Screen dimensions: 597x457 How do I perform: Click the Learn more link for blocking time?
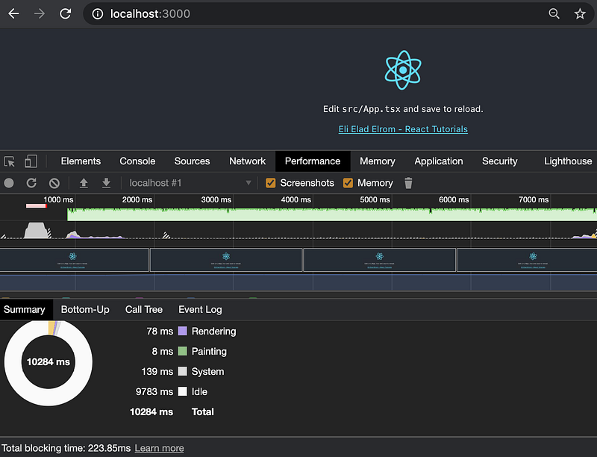(159, 448)
